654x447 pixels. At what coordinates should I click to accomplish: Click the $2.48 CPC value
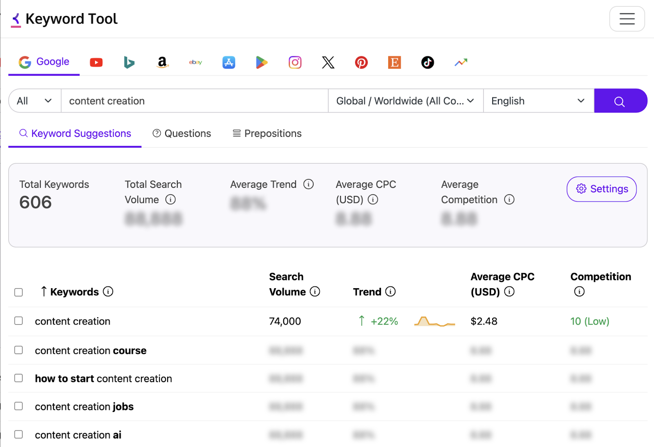pyautogui.click(x=484, y=321)
